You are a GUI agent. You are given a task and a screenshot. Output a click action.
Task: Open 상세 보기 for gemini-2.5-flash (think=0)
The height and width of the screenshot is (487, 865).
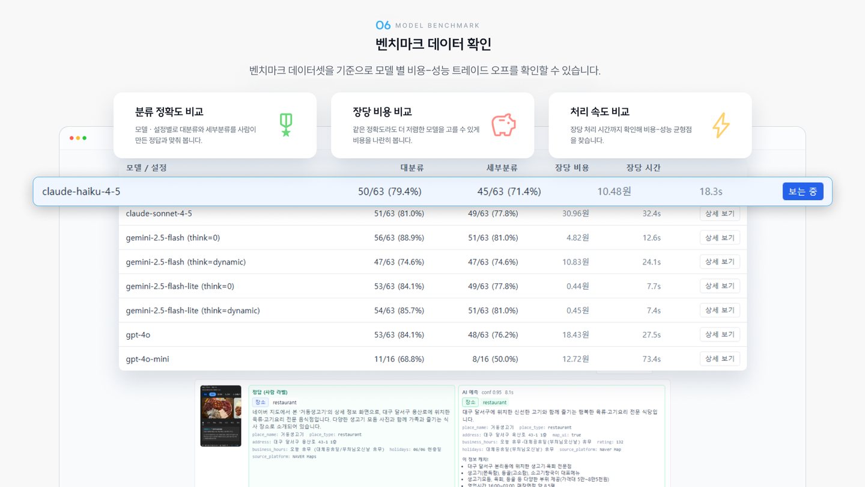[720, 237]
